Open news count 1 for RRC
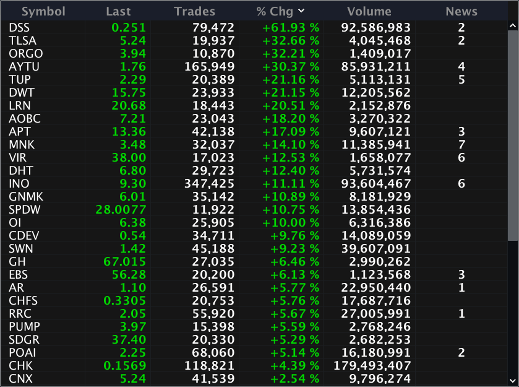Viewport: 519px width, 387px height. (x=461, y=313)
